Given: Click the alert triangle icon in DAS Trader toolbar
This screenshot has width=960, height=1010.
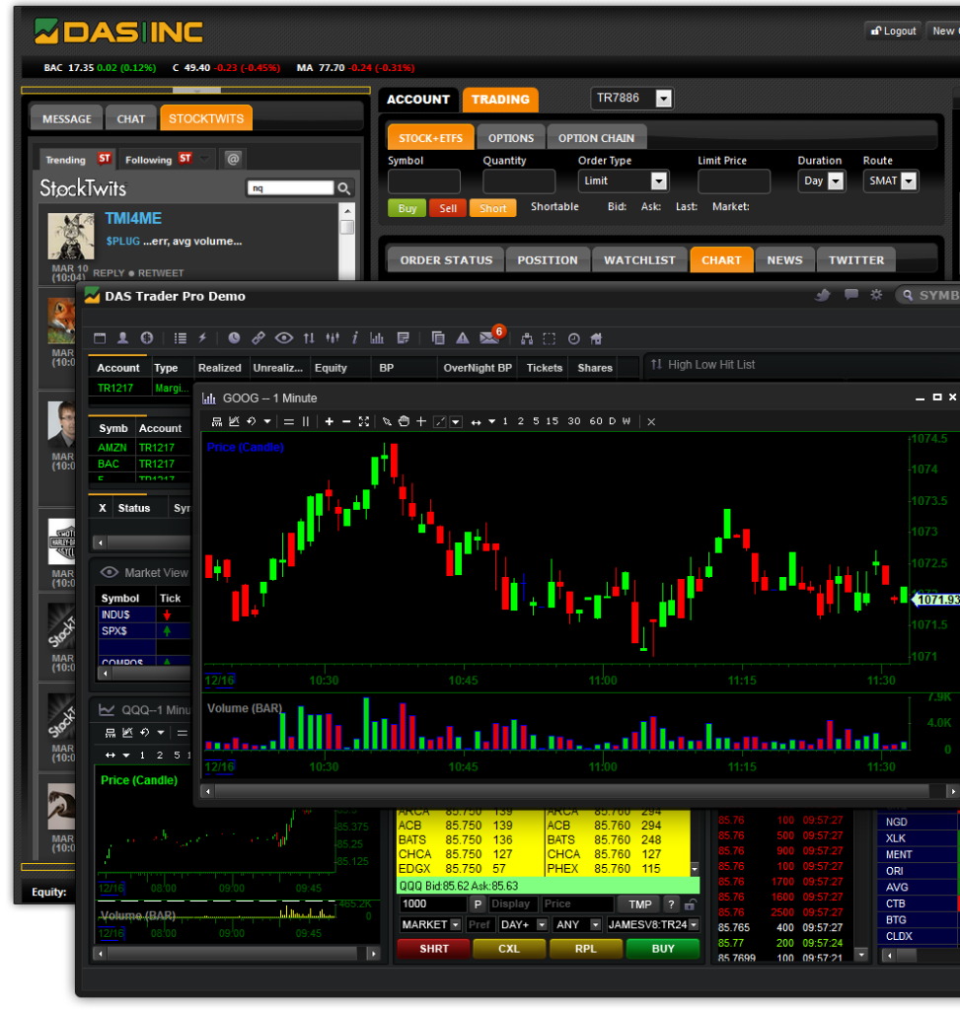Looking at the screenshot, I should [x=463, y=338].
